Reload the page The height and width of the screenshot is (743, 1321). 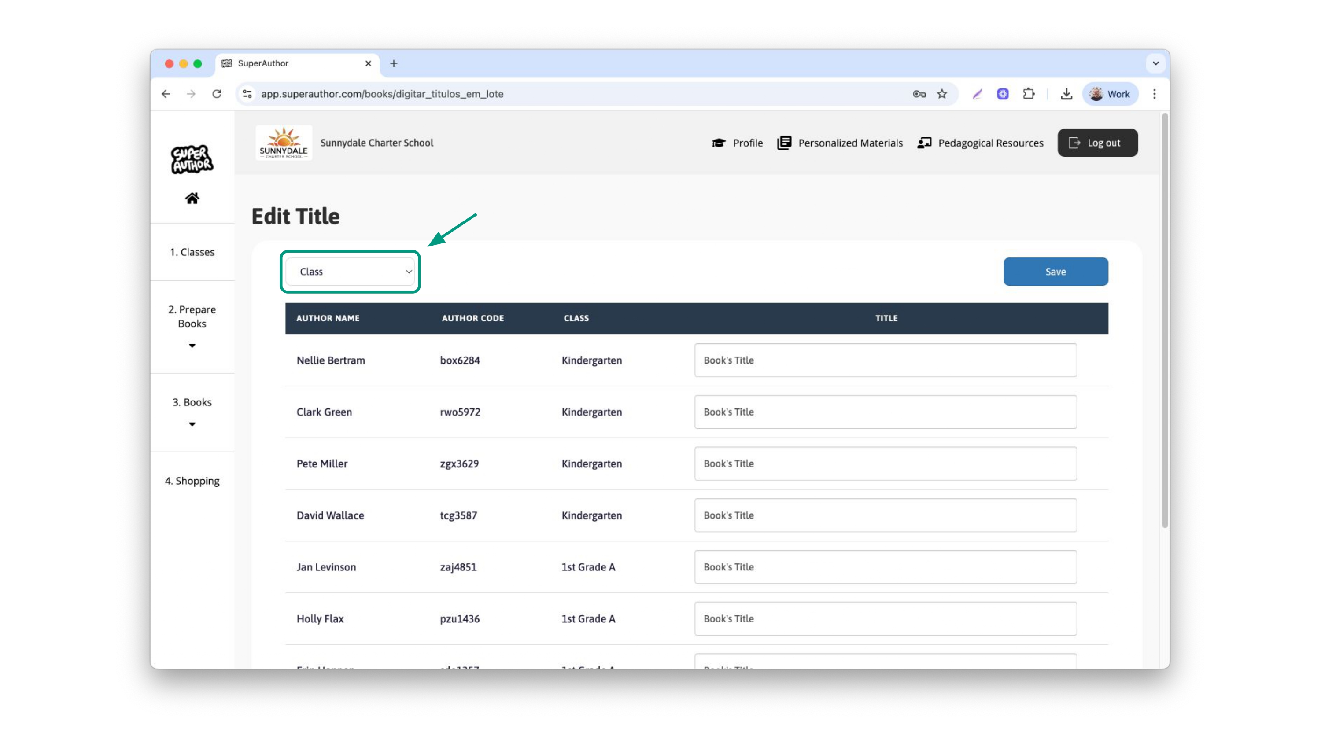click(217, 94)
